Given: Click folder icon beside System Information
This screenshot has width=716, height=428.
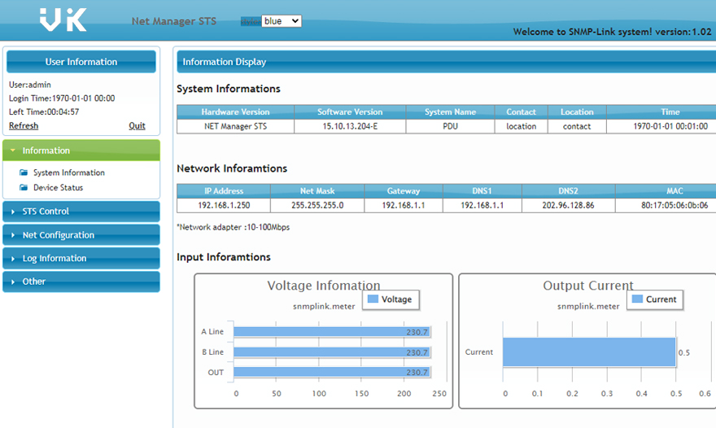Looking at the screenshot, I should point(24,173).
